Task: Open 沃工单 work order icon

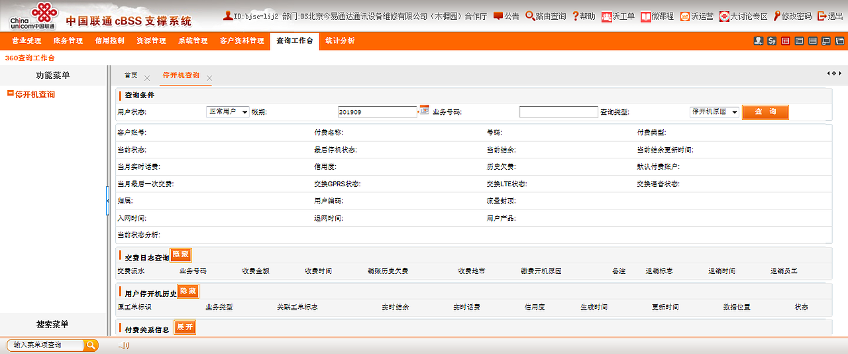Action: (606, 16)
